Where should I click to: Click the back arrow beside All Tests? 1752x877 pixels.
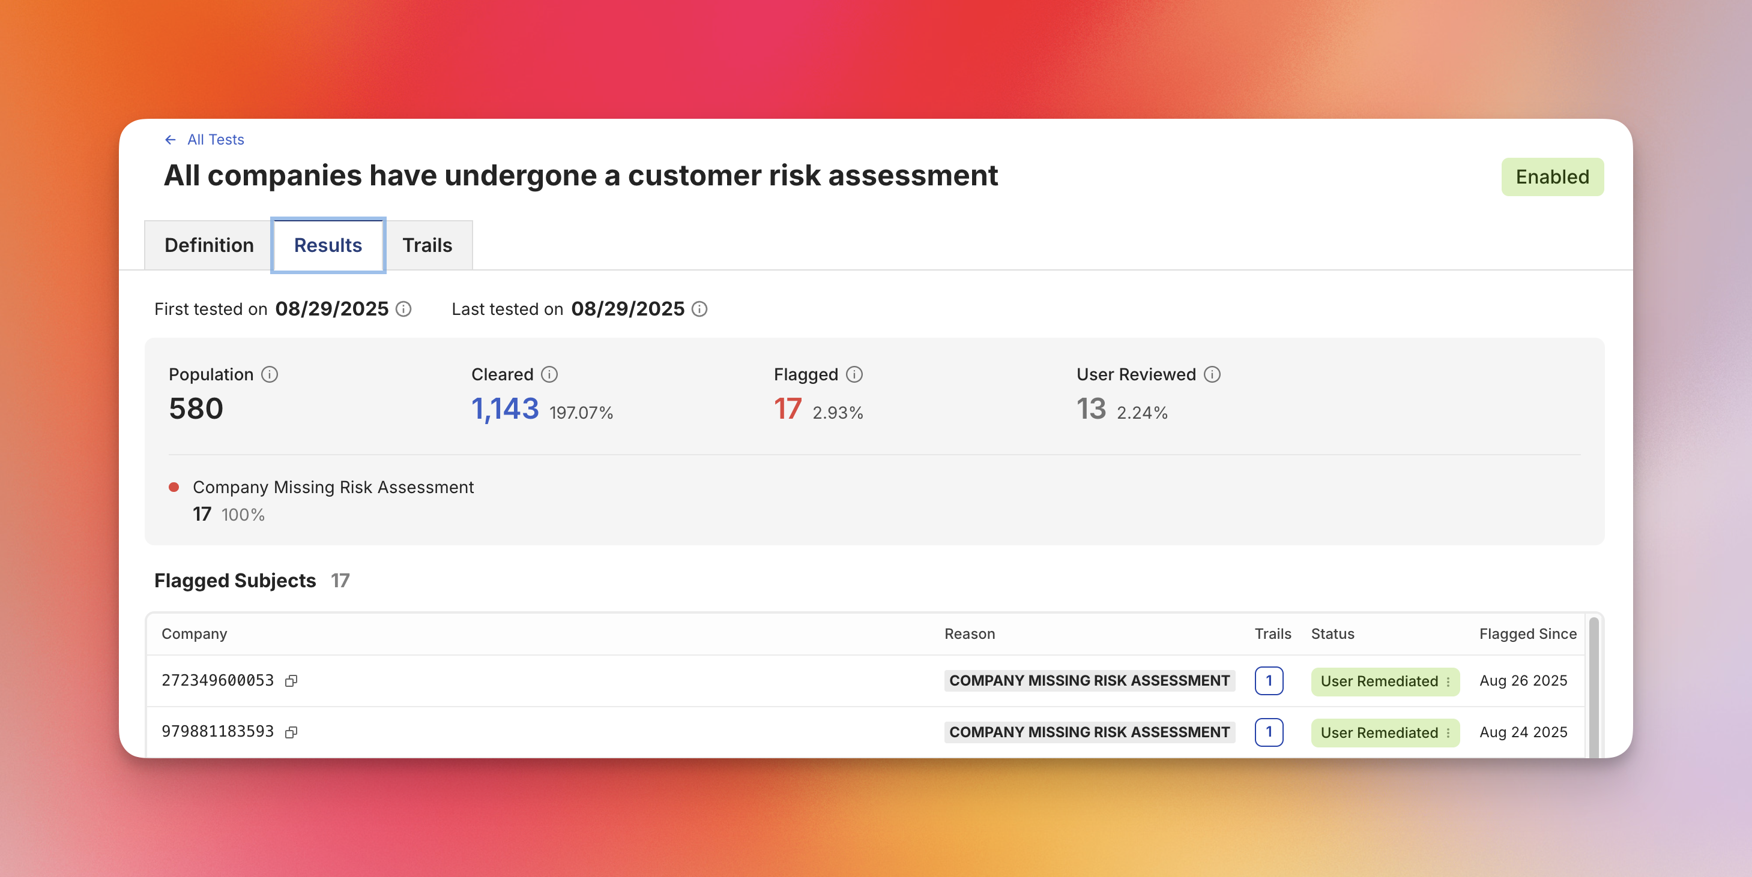(170, 140)
